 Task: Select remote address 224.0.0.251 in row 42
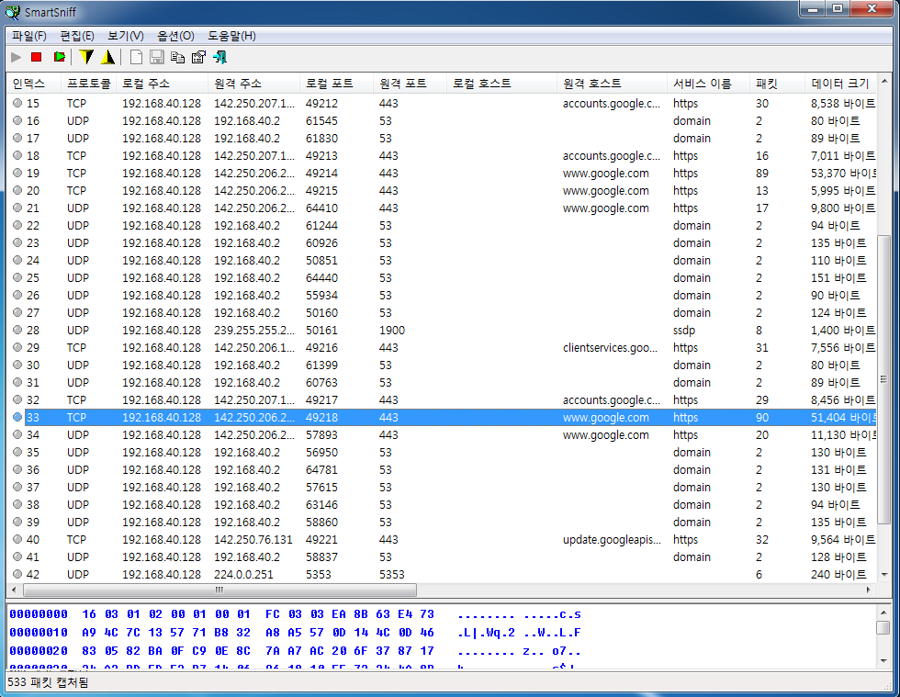[243, 574]
